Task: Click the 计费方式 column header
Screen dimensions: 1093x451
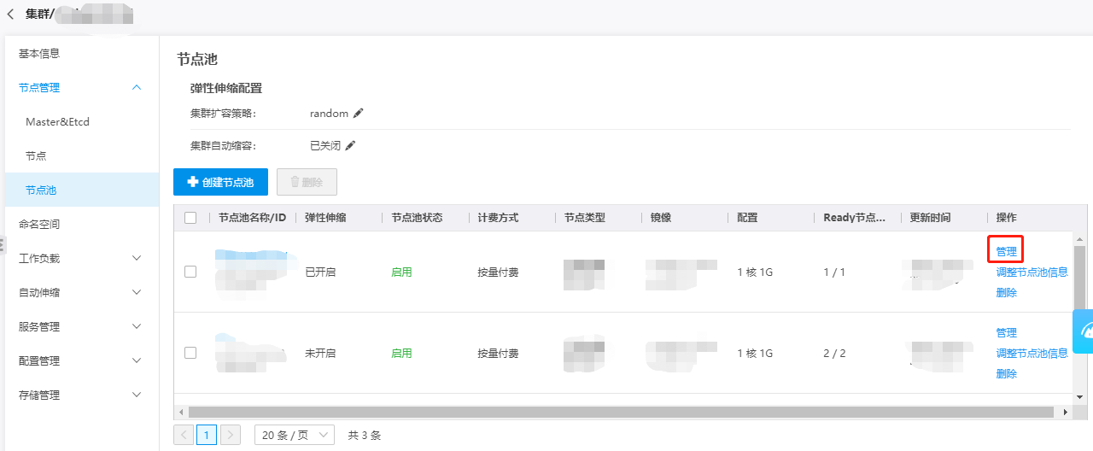Action: coord(498,218)
